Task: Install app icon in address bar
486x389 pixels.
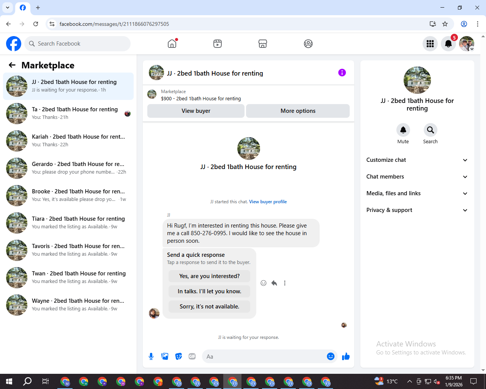Action: click(433, 24)
